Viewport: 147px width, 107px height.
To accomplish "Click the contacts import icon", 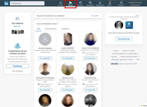I will click(18, 46).
